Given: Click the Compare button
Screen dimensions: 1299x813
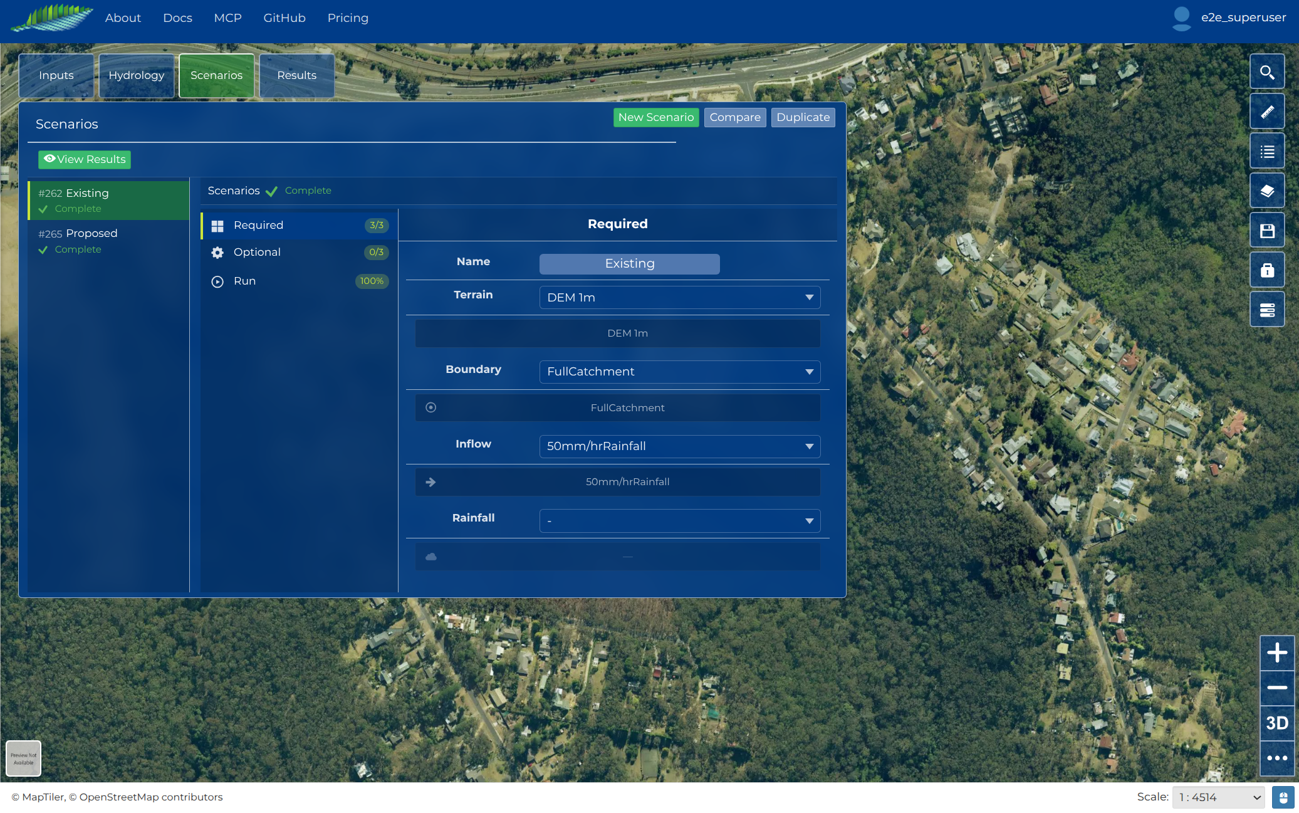Looking at the screenshot, I should (735, 117).
